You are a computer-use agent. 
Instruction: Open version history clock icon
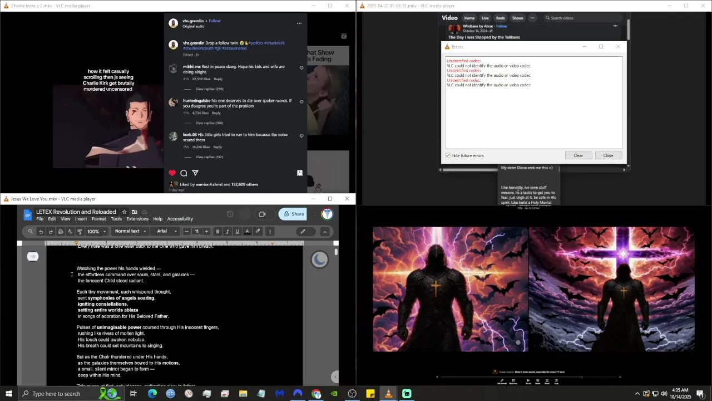tap(230, 214)
